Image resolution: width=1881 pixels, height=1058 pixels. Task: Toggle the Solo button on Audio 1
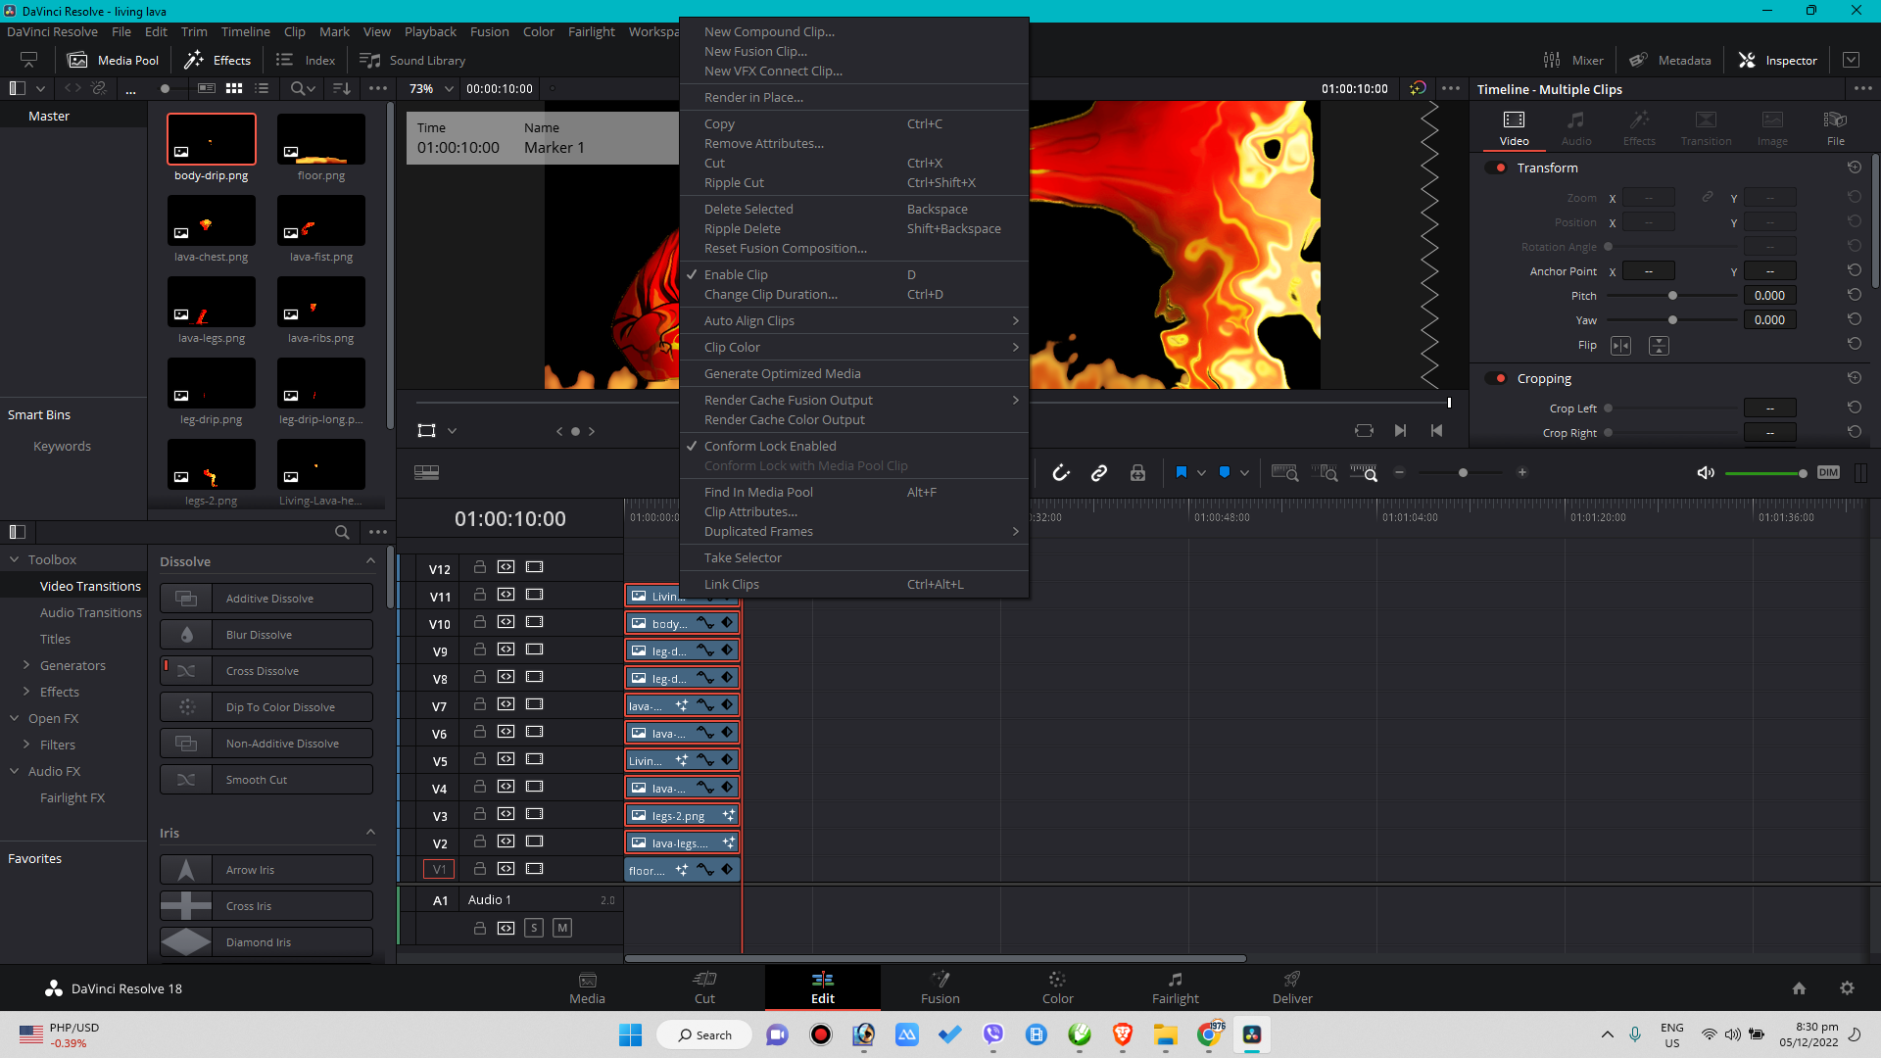[x=534, y=928]
